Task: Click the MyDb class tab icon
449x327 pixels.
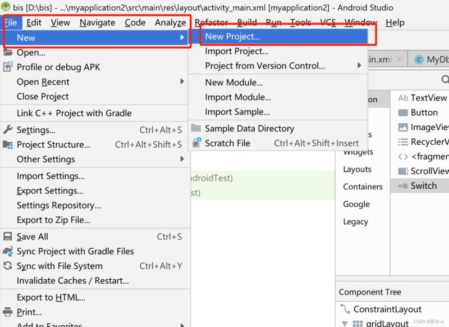Action: point(419,60)
